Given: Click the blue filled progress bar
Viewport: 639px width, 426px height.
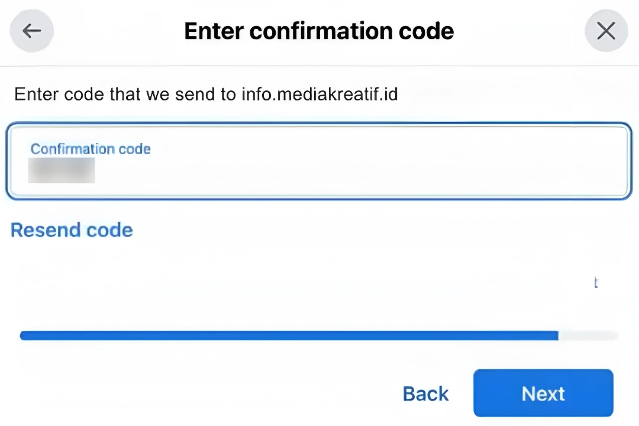Looking at the screenshot, I should (289, 336).
